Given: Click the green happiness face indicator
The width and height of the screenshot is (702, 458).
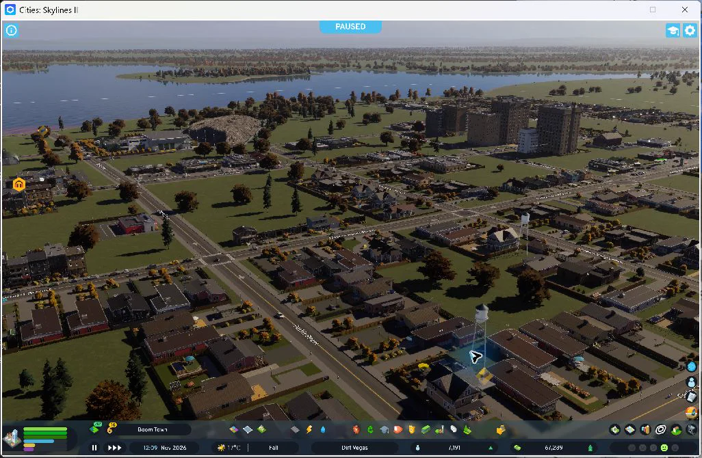Looking at the screenshot, I should [664, 447].
